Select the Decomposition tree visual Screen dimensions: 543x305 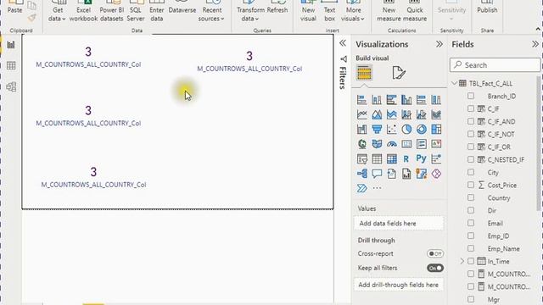click(362, 174)
